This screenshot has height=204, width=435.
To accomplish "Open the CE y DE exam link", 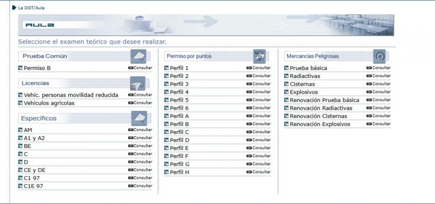I will (34, 170).
